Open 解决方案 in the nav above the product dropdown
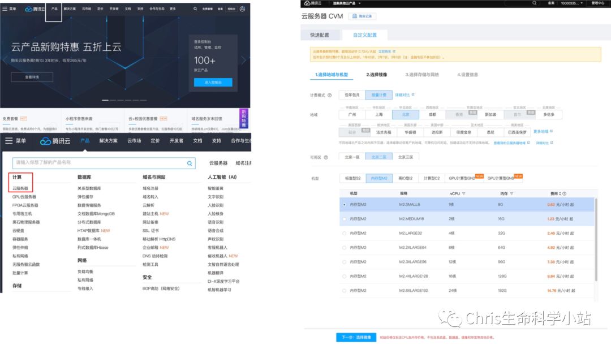The image size is (611, 345). [x=108, y=141]
